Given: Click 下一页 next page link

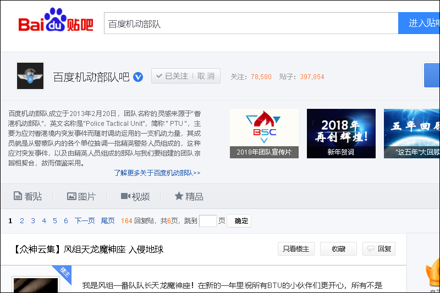Looking at the screenshot, I should 85,221.
